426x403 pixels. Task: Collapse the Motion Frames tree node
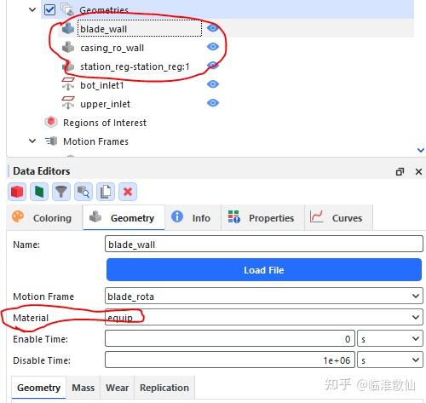tap(32, 141)
